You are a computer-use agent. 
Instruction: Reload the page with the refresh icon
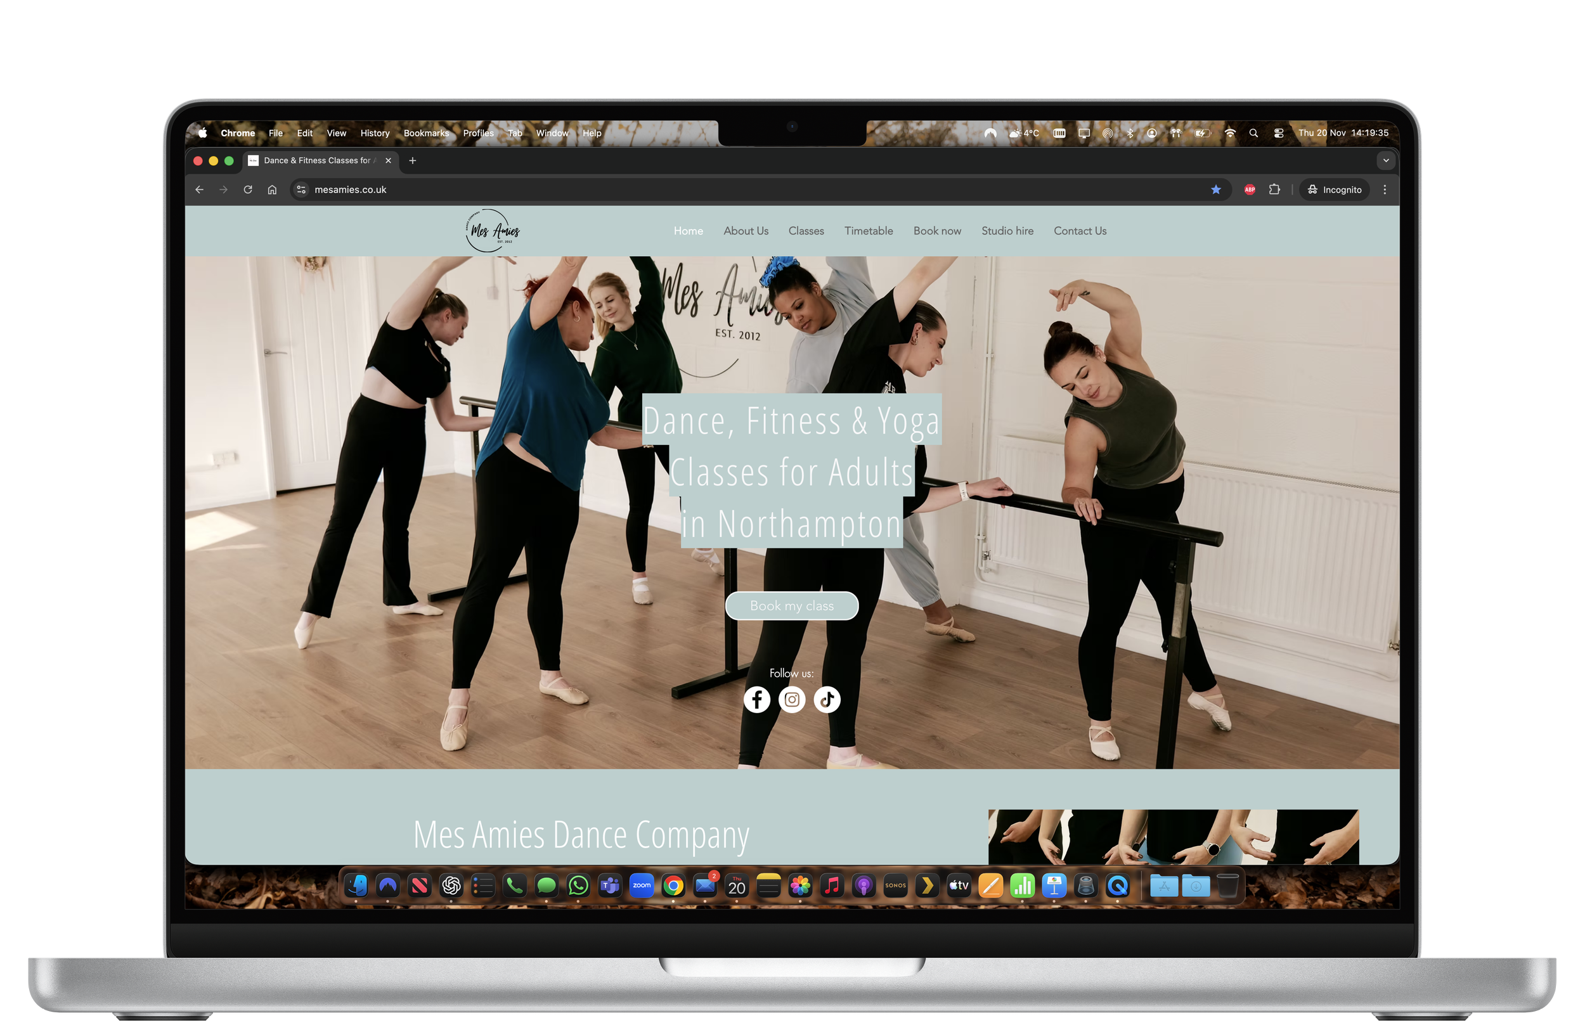tap(248, 189)
